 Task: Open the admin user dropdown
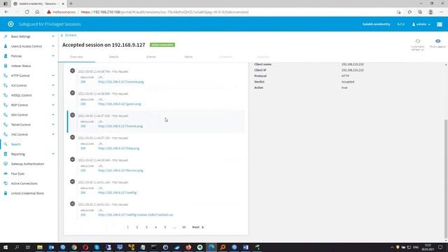pos(421,24)
